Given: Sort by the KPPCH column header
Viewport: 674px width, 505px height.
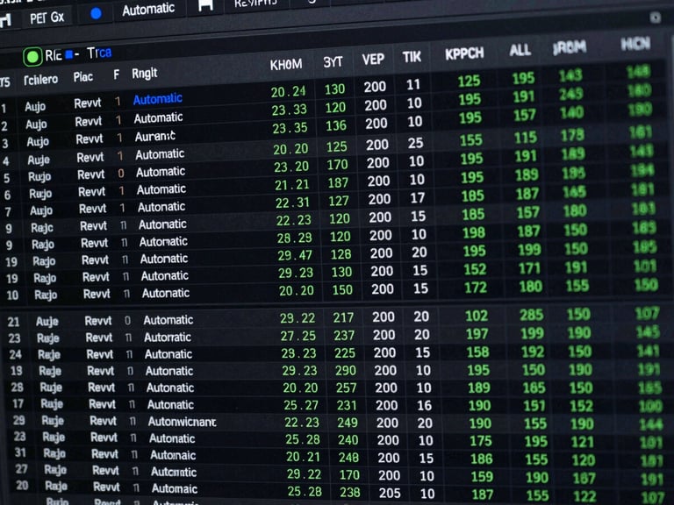Looking at the screenshot, I should (464, 53).
